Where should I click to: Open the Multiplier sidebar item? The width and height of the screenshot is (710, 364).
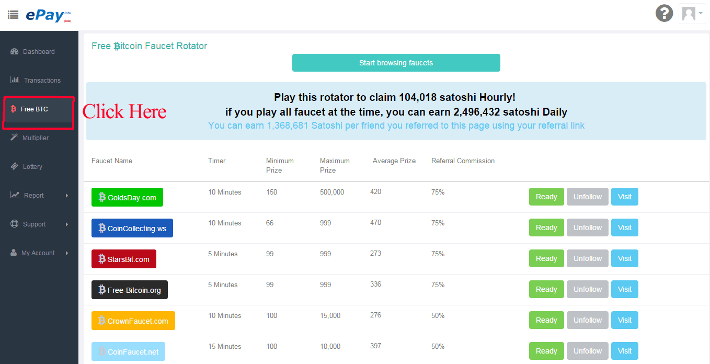[x=39, y=138]
